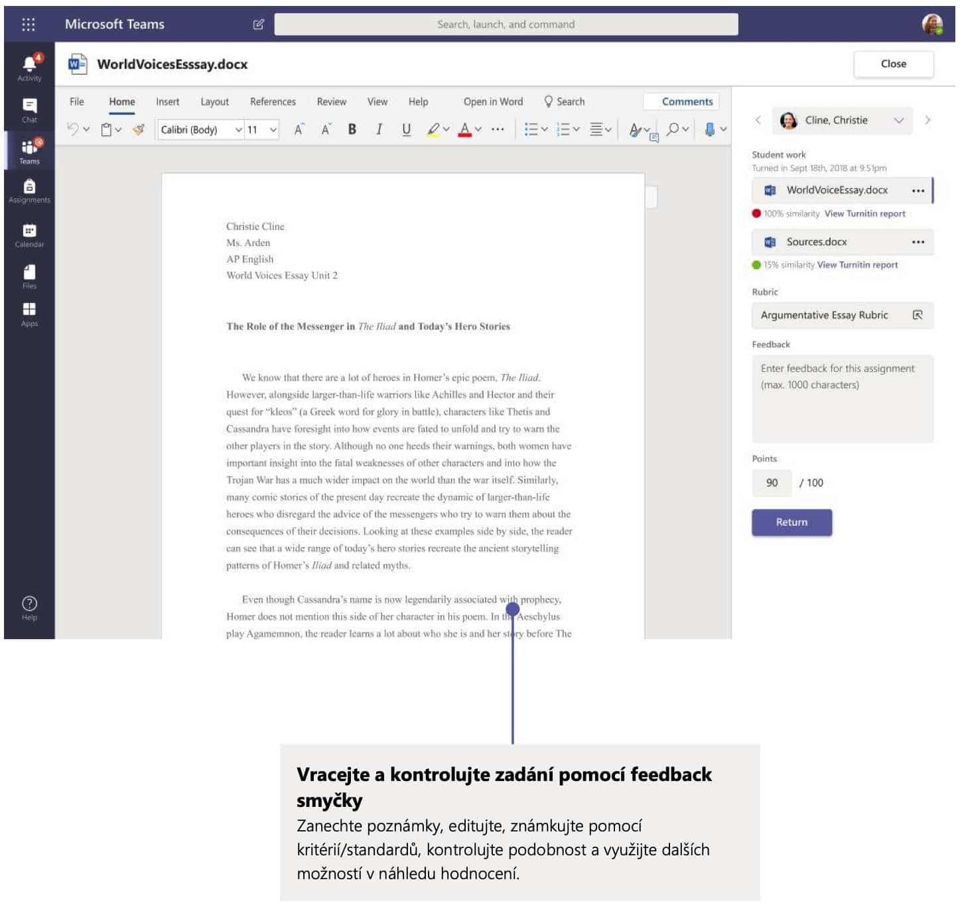Image resolution: width=960 pixels, height=907 pixels.
Task: Expand the Undo dropdown arrow
Action: pos(86,129)
